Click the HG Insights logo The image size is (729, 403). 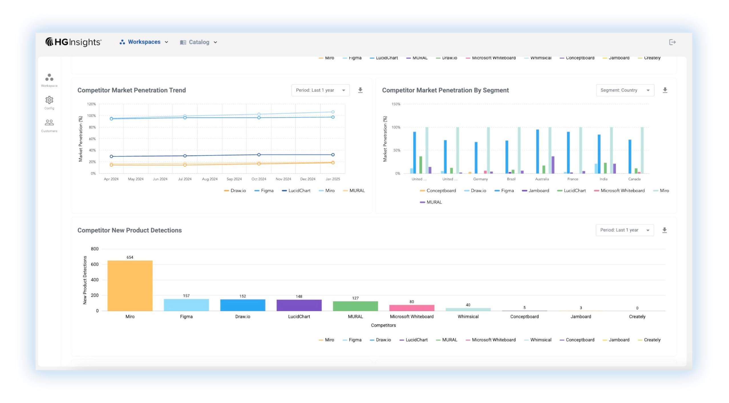[73, 42]
